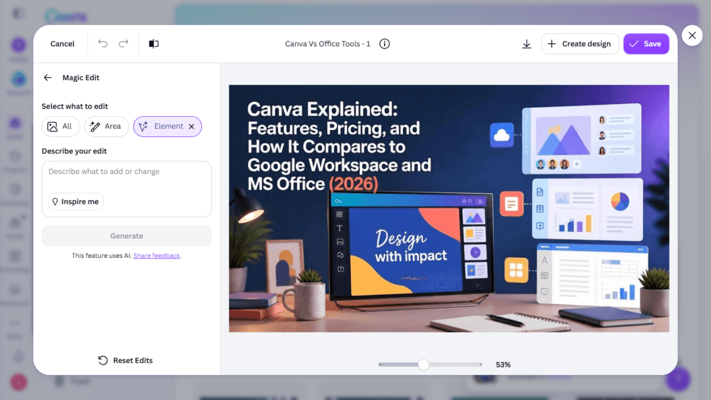
Task: Open the file info icon beside title
Action: click(385, 44)
